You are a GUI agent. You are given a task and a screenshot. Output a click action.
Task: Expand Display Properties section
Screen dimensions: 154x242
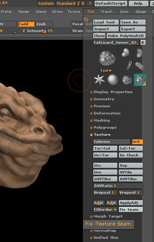113,92
